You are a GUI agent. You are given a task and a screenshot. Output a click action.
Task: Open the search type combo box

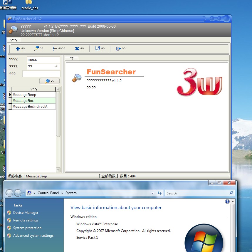(43, 67)
